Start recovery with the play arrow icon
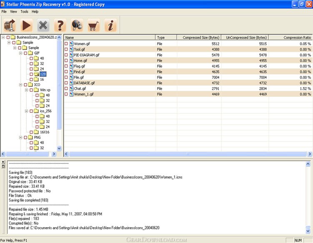The height and width of the screenshot is (243, 313). 26,25
